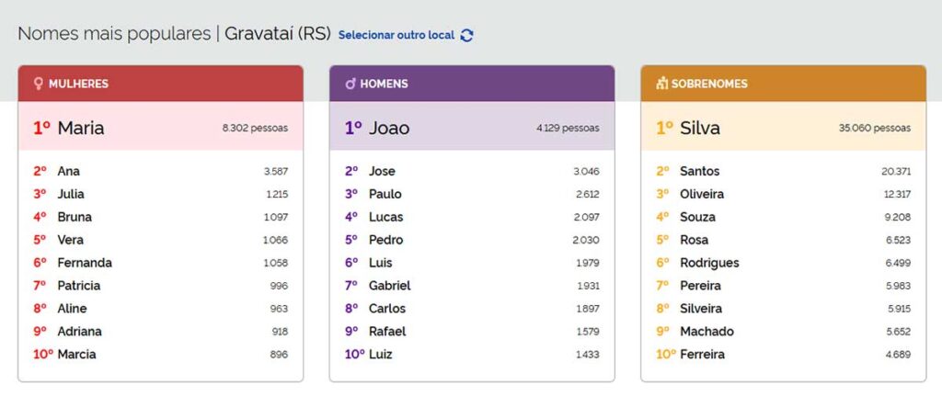Viewport: 942px width, 396px height.
Task: Select the name Gabriel in men's list
Action: (389, 286)
